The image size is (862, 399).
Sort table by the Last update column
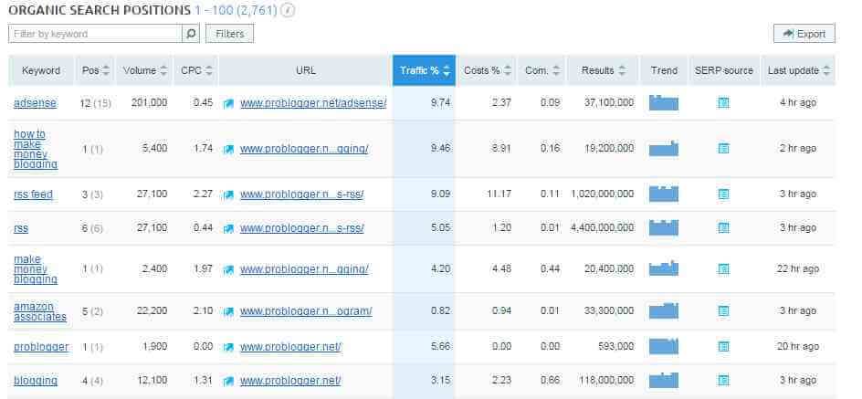798,71
